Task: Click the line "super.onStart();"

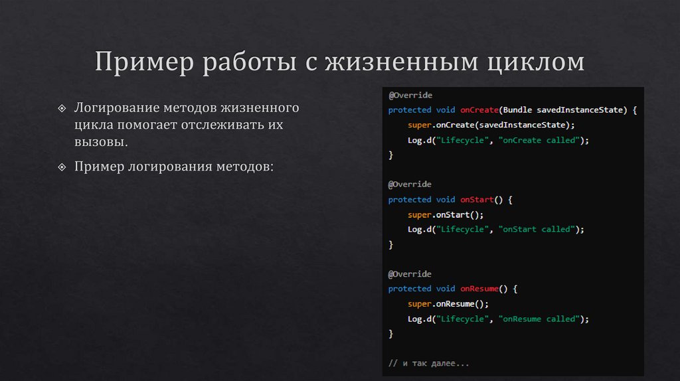Action: tap(446, 215)
